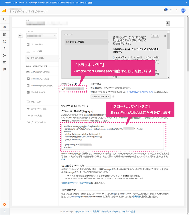The image size is (189, 215).
Task: Open 利用規約 footer link
Action: (96, 212)
